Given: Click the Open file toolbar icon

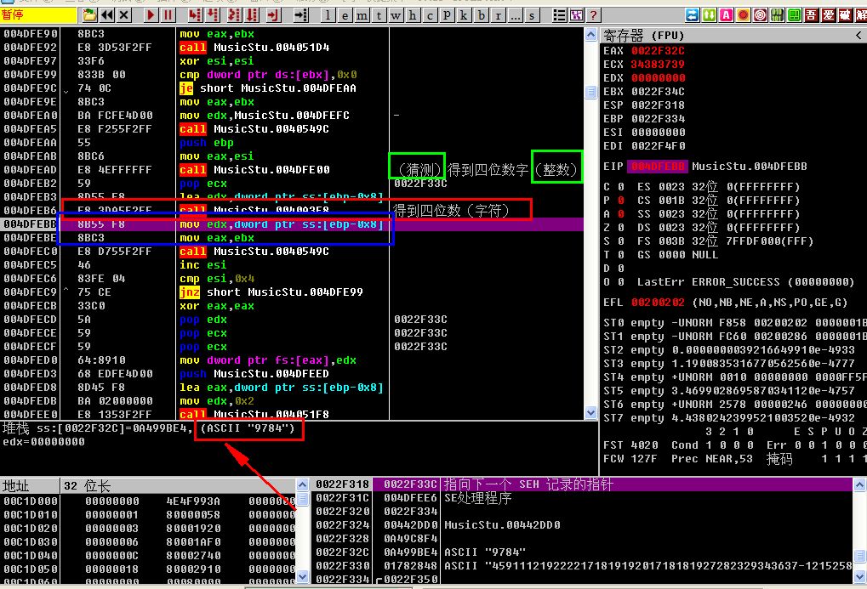Looking at the screenshot, I should [89, 15].
